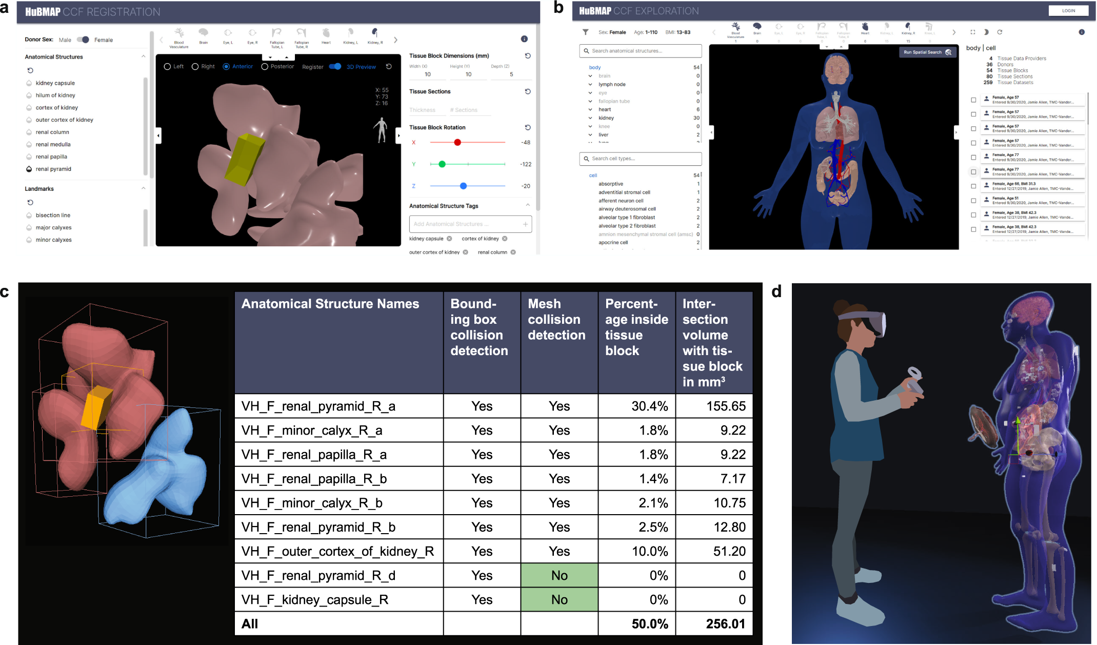Click Run Spatial Search button

(x=927, y=52)
